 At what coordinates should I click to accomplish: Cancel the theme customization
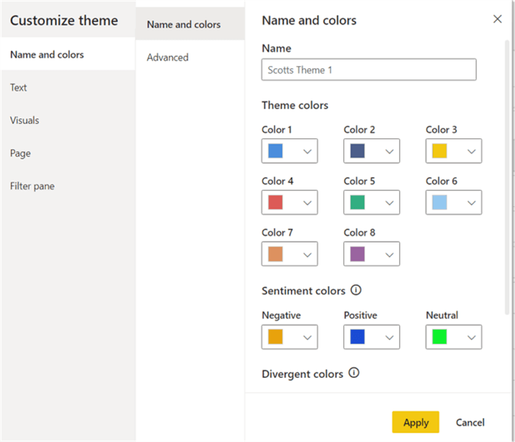pos(470,422)
